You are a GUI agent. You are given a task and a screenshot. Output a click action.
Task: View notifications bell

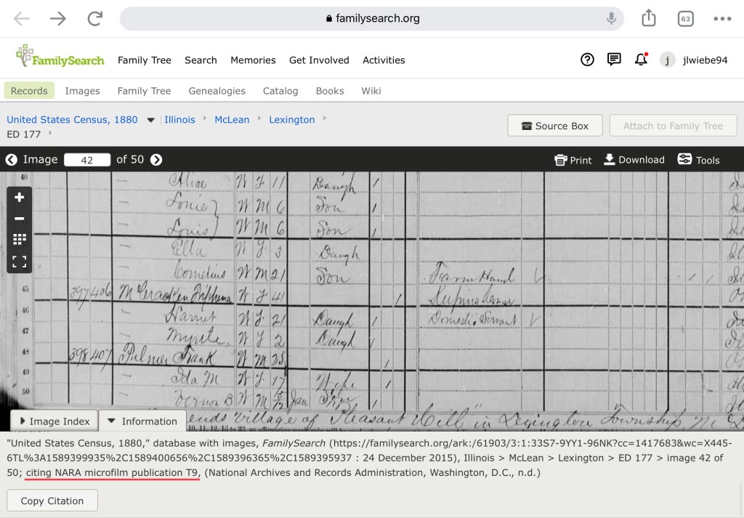[x=640, y=60]
